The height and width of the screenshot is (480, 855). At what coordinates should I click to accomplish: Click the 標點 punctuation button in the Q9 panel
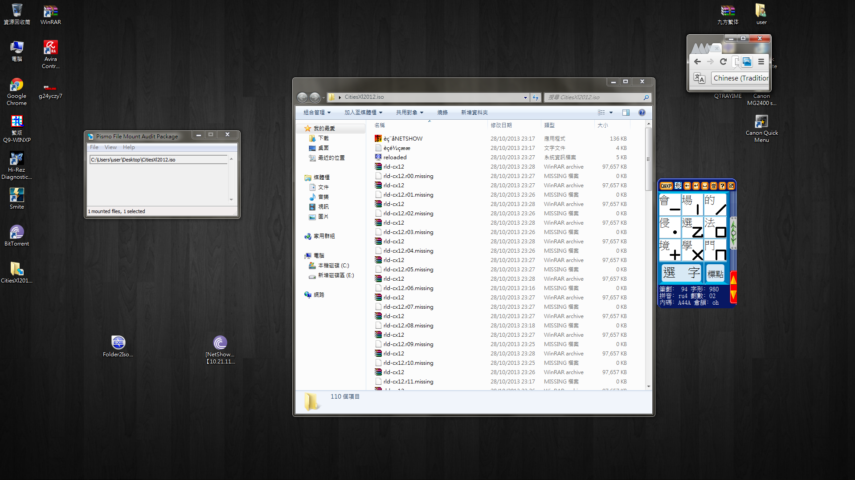(x=715, y=273)
